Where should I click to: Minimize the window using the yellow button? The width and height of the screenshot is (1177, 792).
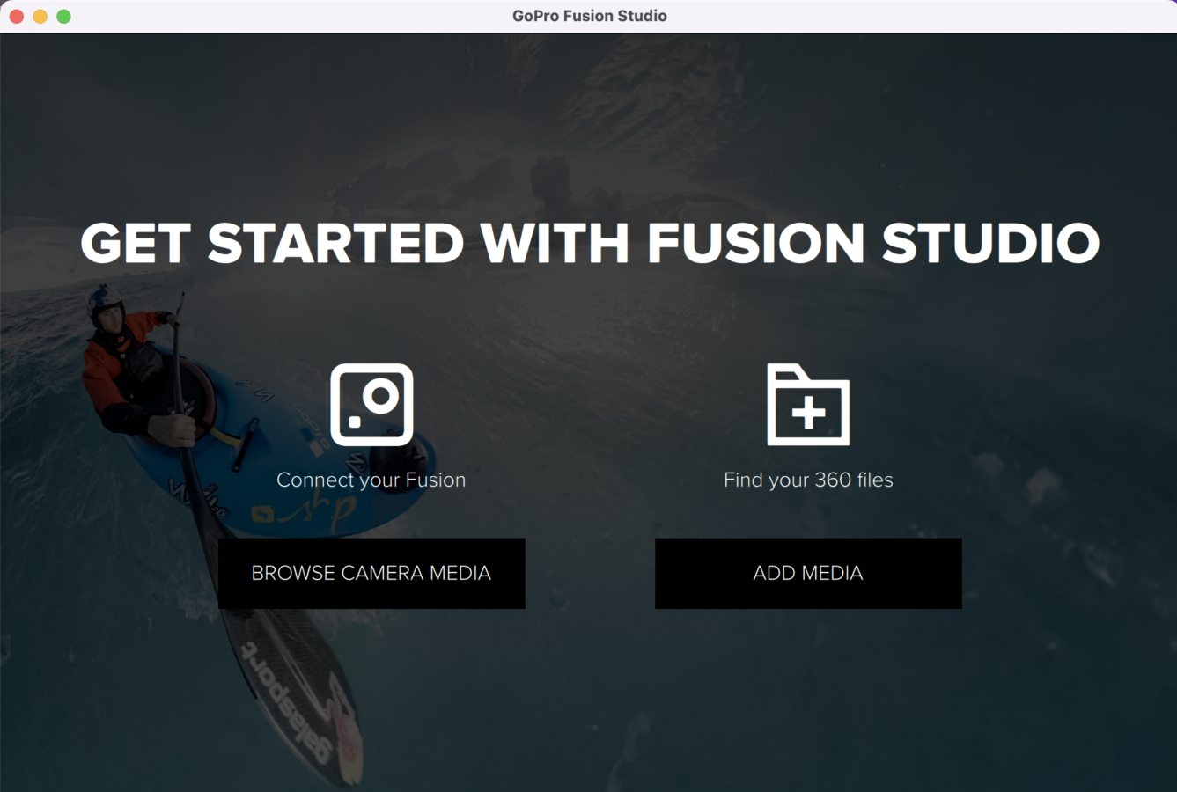pyautogui.click(x=40, y=16)
